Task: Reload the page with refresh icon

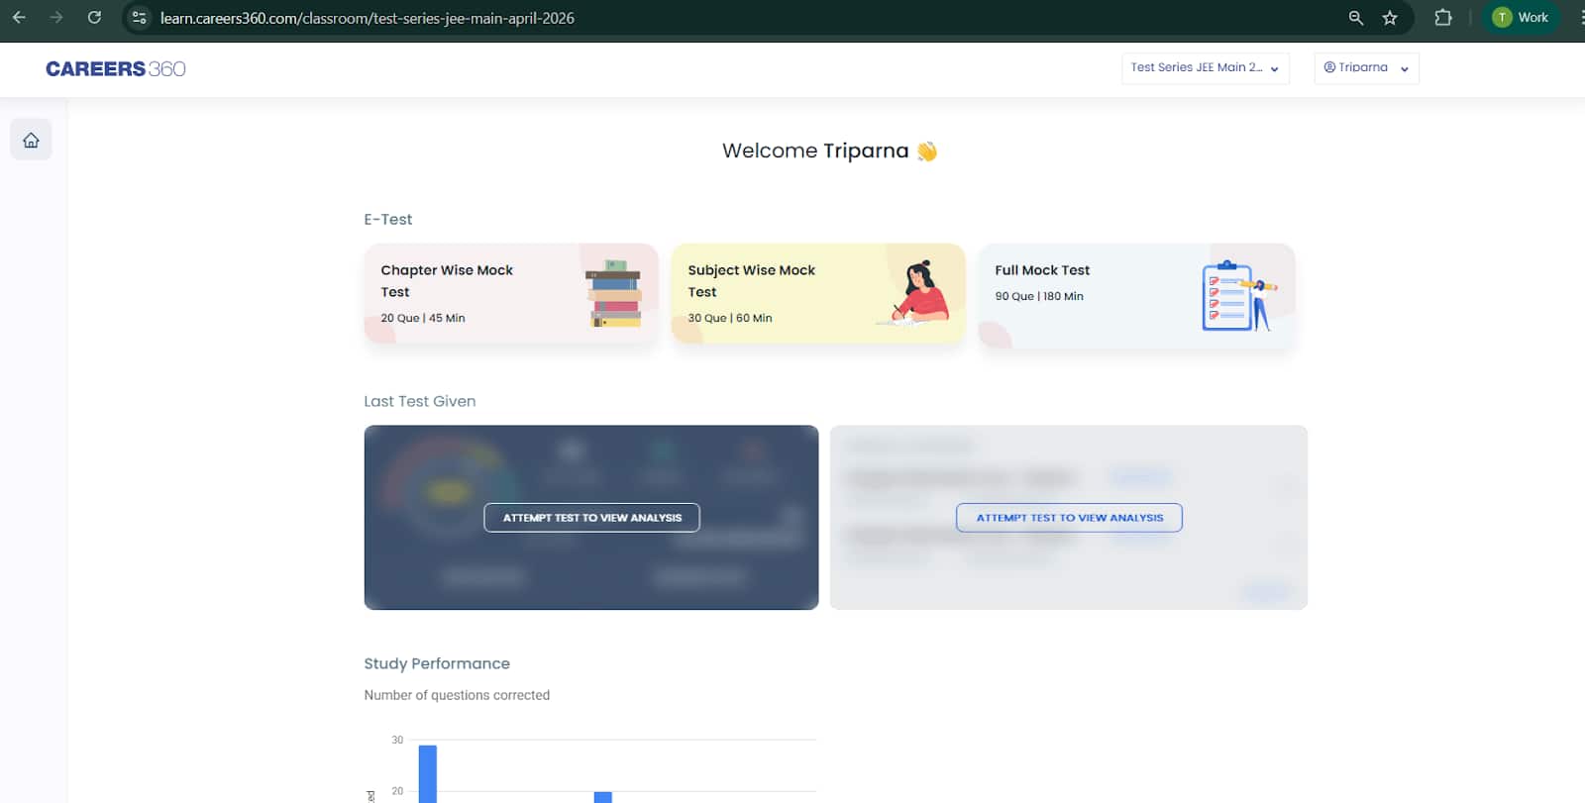Action: (x=94, y=18)
